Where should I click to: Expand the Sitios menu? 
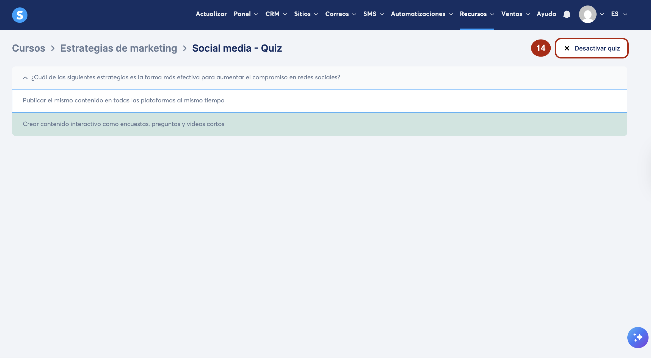coord(306,14)
